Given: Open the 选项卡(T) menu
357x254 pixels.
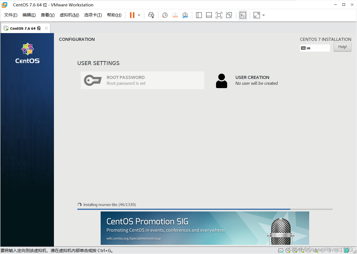Looking at the screenshot, I should pyautogui.click(x=93, y=15).
